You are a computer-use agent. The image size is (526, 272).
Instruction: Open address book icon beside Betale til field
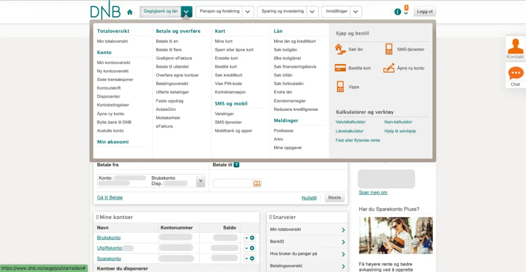pos(257,183)
